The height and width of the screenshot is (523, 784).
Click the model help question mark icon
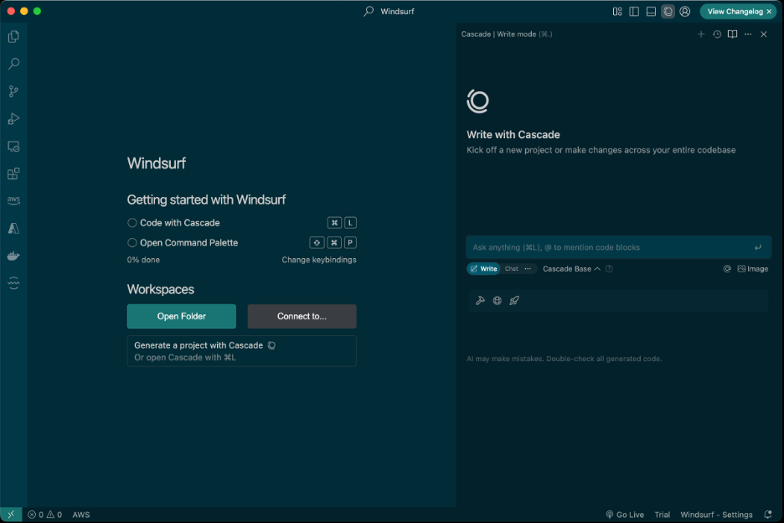(609, 269)
